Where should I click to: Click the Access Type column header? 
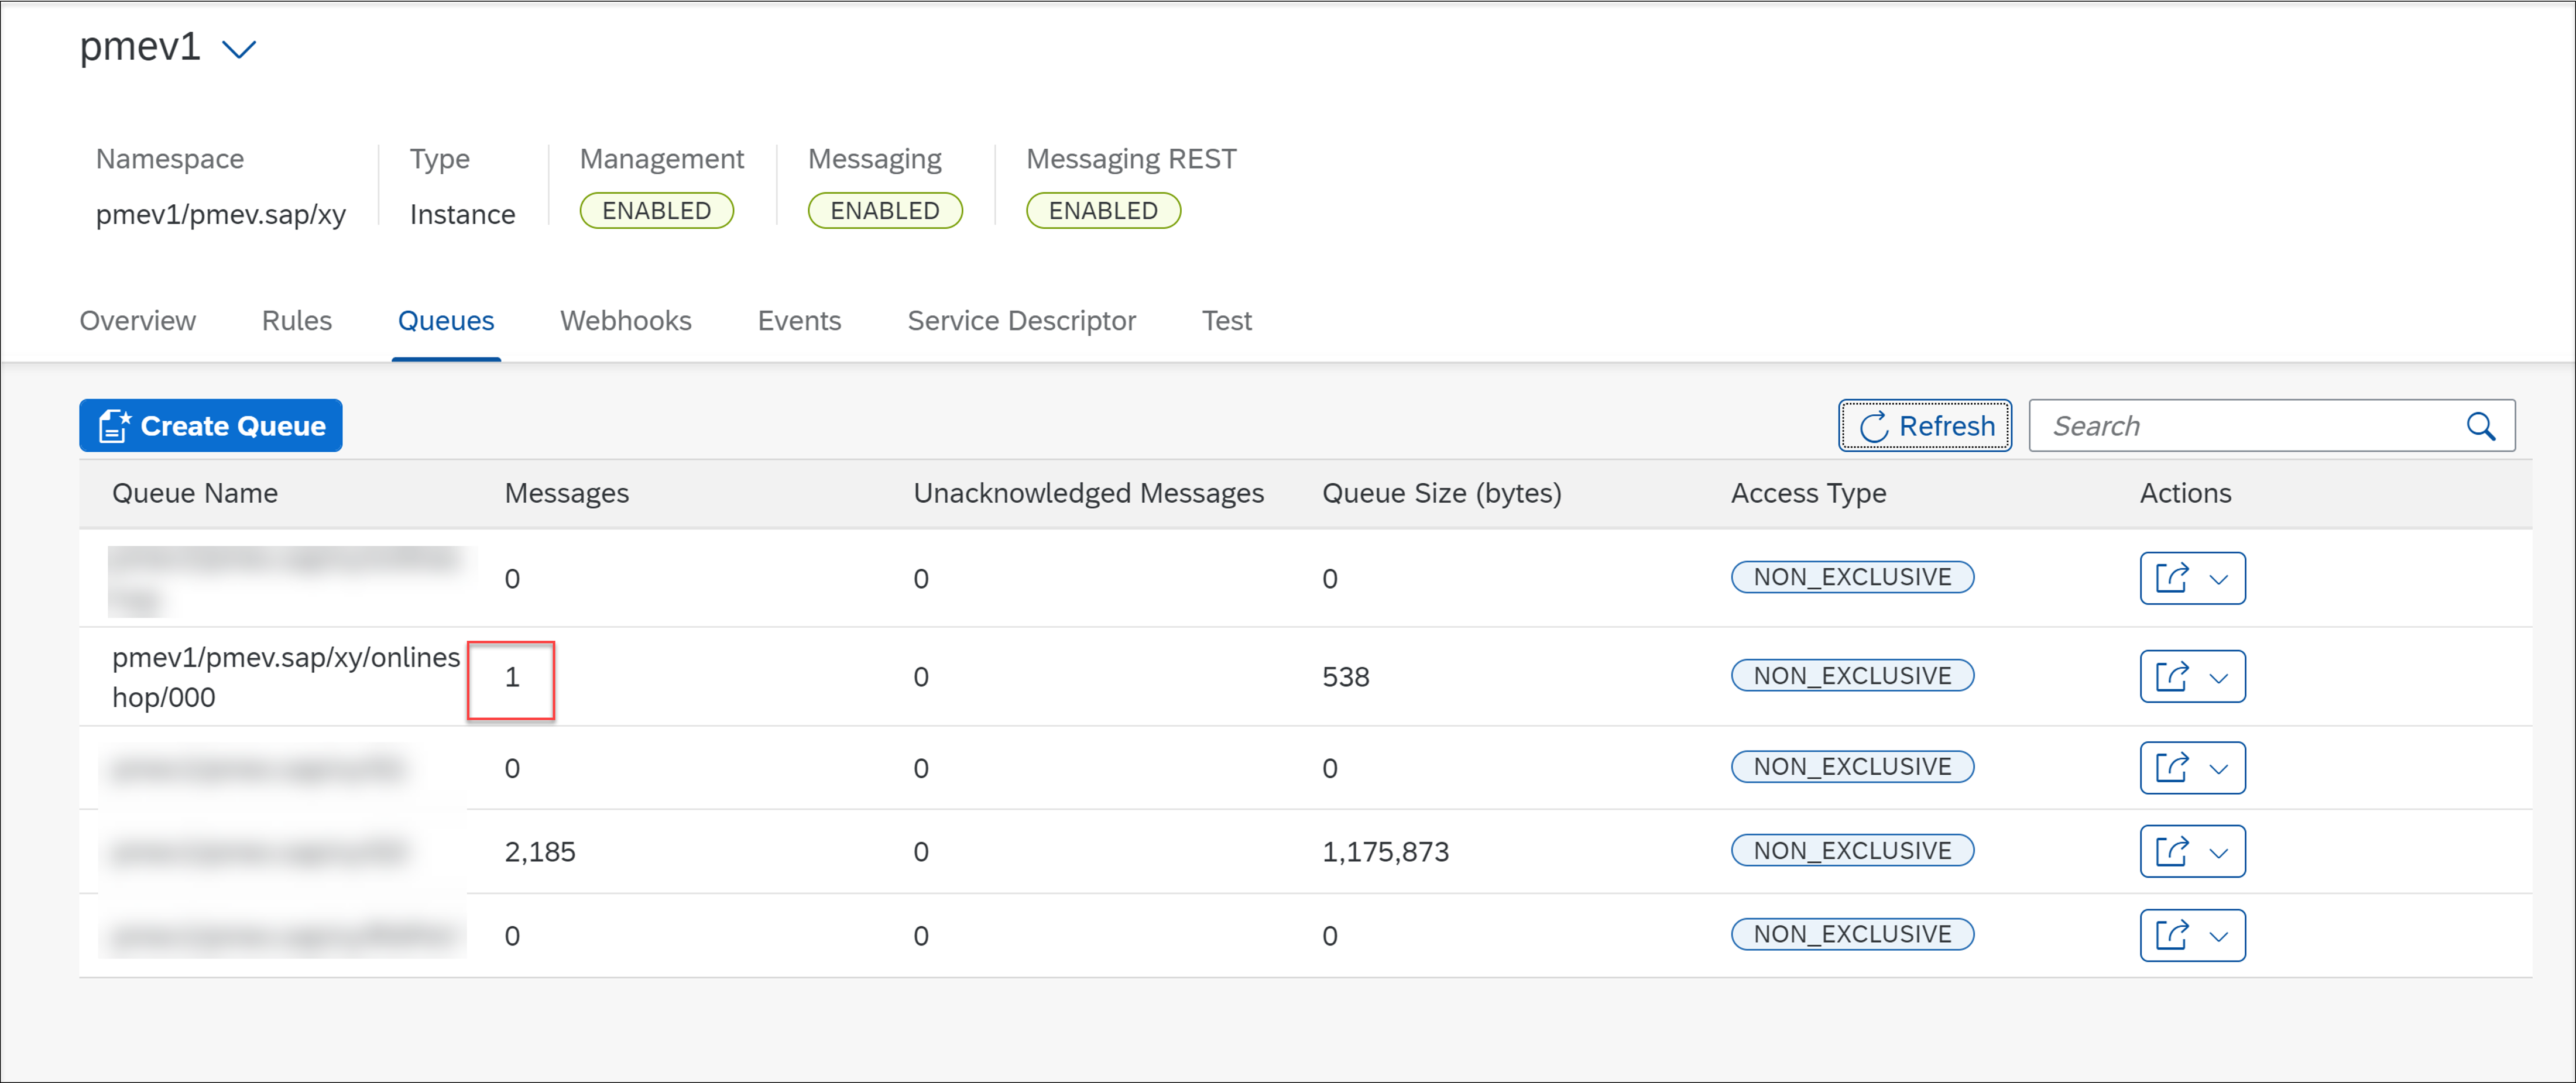pos(1809,493)
